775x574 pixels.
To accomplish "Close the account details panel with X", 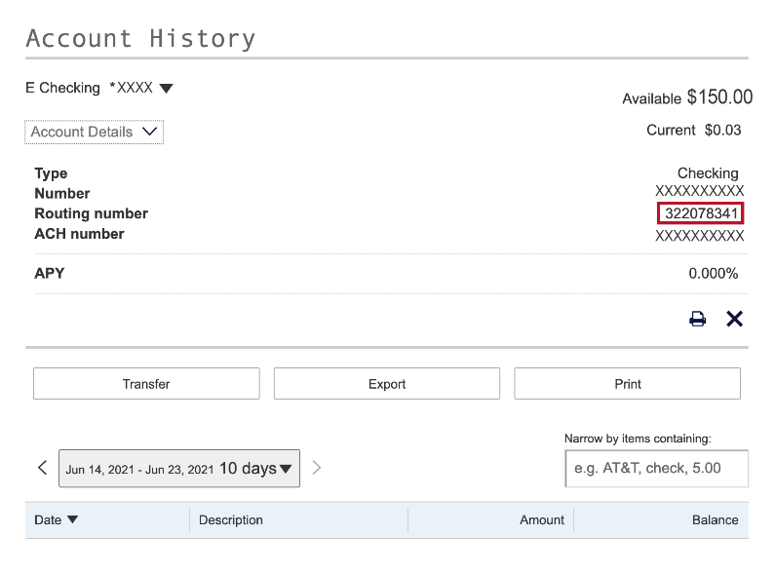I will point(734,319).
